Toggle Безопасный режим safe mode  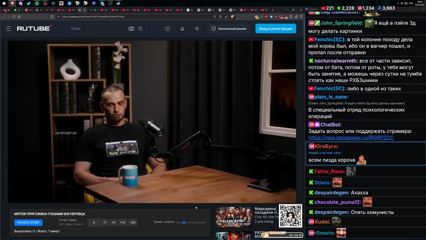pyautogui.click(x=229, y=29)
